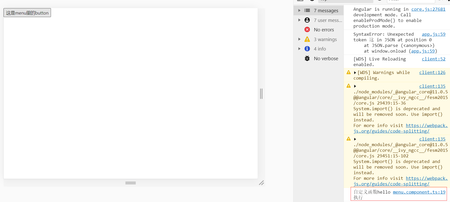This screenshot has height=202, width=450.
Task: Open the menu.component.ts:19 source link
Action: click(x=419, y=192)
